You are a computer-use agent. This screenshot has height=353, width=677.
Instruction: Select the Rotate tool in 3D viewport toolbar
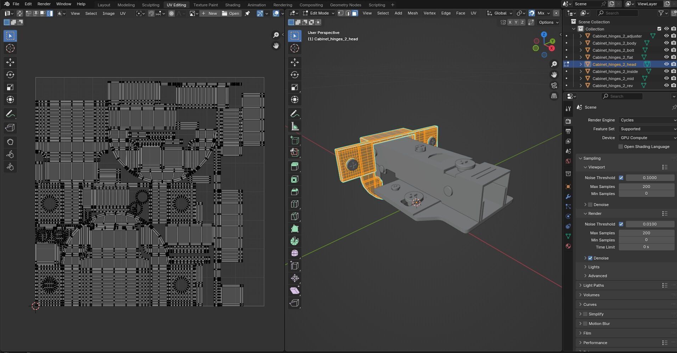click(295, 75)
